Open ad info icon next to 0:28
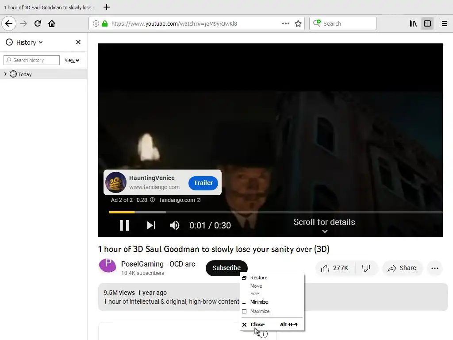The height and width of the screenshot is (340, 453). click(152, 200)
